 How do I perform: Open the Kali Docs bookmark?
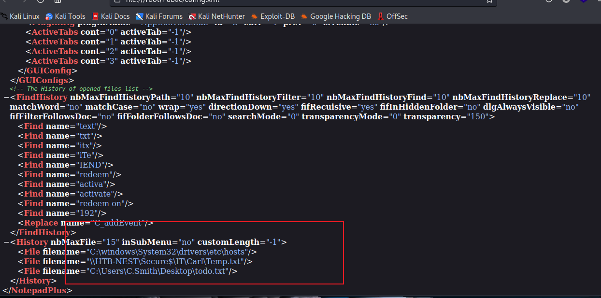tap(111, 16)
